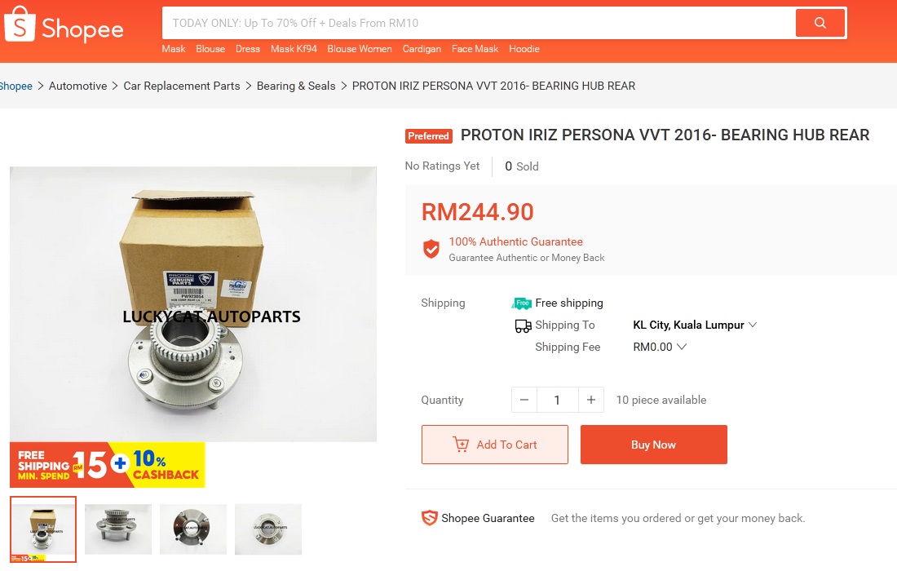Click the Buy Now button

click(x=654, y=445)
